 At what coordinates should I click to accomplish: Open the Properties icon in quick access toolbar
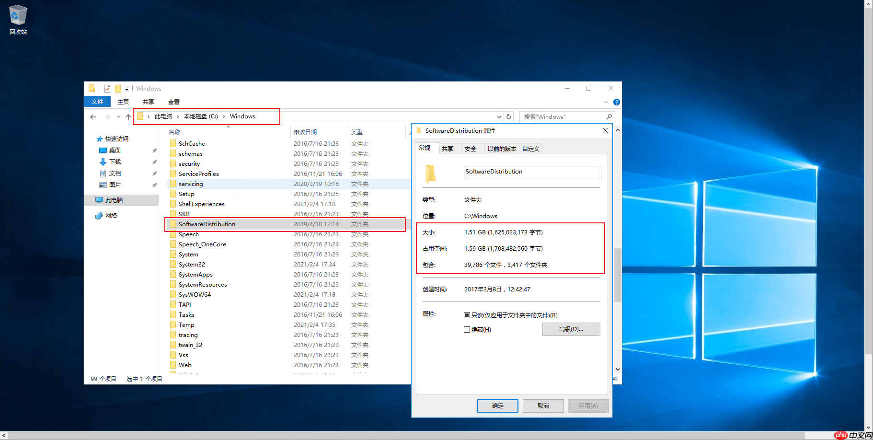coord(107,89)
